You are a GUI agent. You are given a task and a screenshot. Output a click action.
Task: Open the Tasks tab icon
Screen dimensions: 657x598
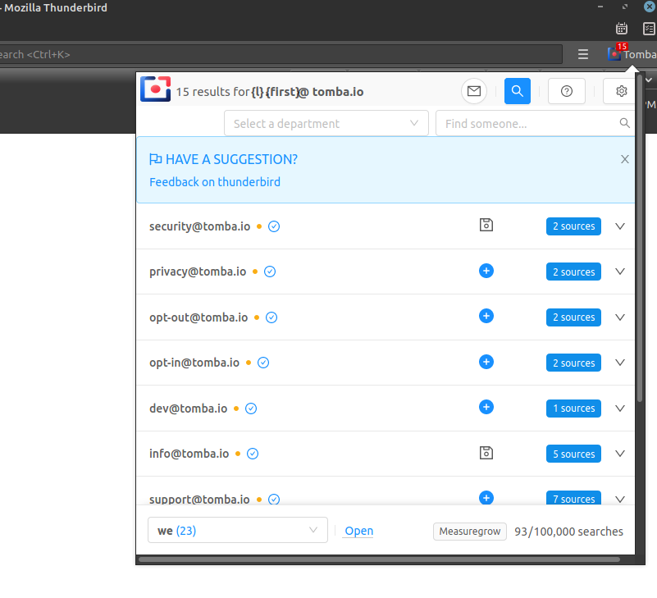coord(649,29)
